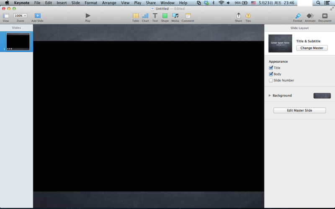This screenshot has height=209, width=335.
Task: Click the Change Master button
Action: (x=312, y=48)
